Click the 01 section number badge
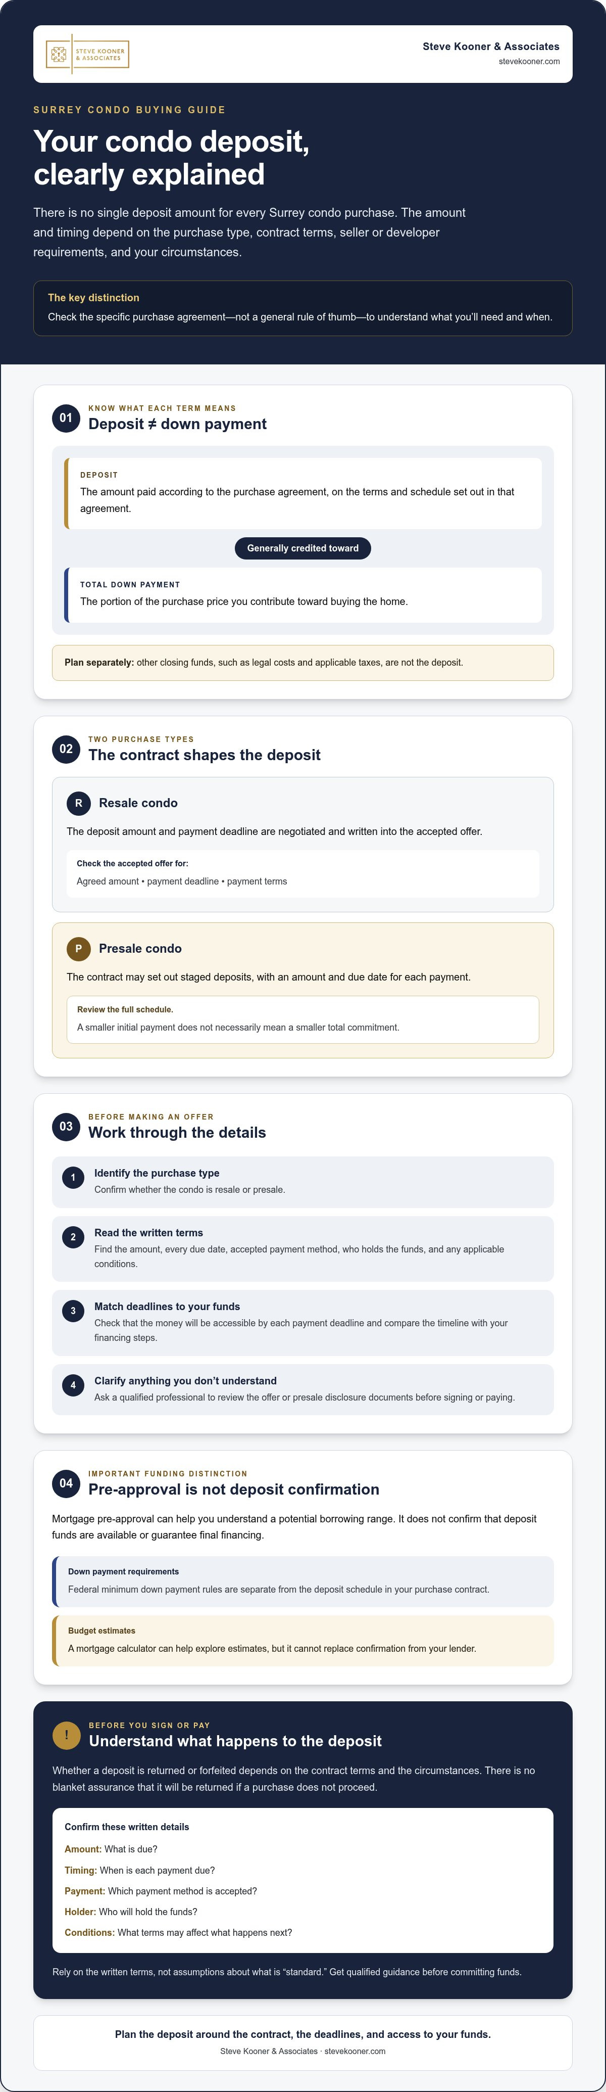Image resolution: width=606 pixels, height=2092 pixels. pyautogui.click(x=66, y=417)
